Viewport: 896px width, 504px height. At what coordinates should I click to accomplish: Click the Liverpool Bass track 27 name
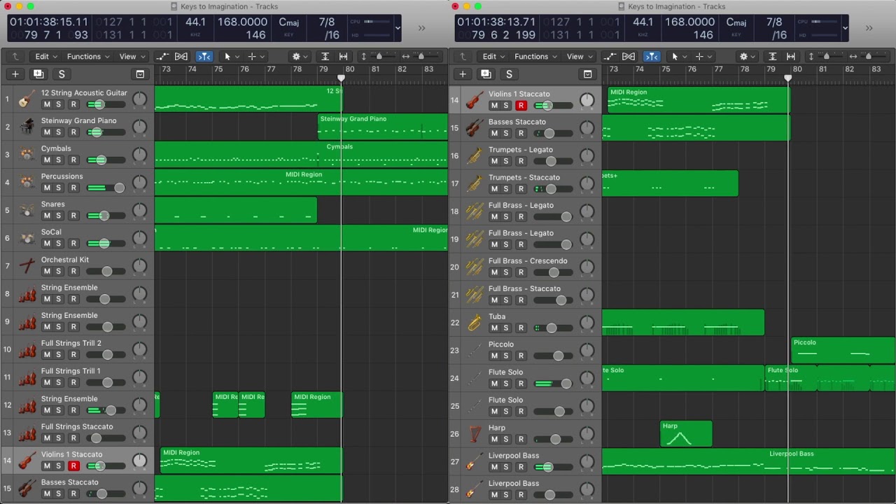tap(514, 456)
